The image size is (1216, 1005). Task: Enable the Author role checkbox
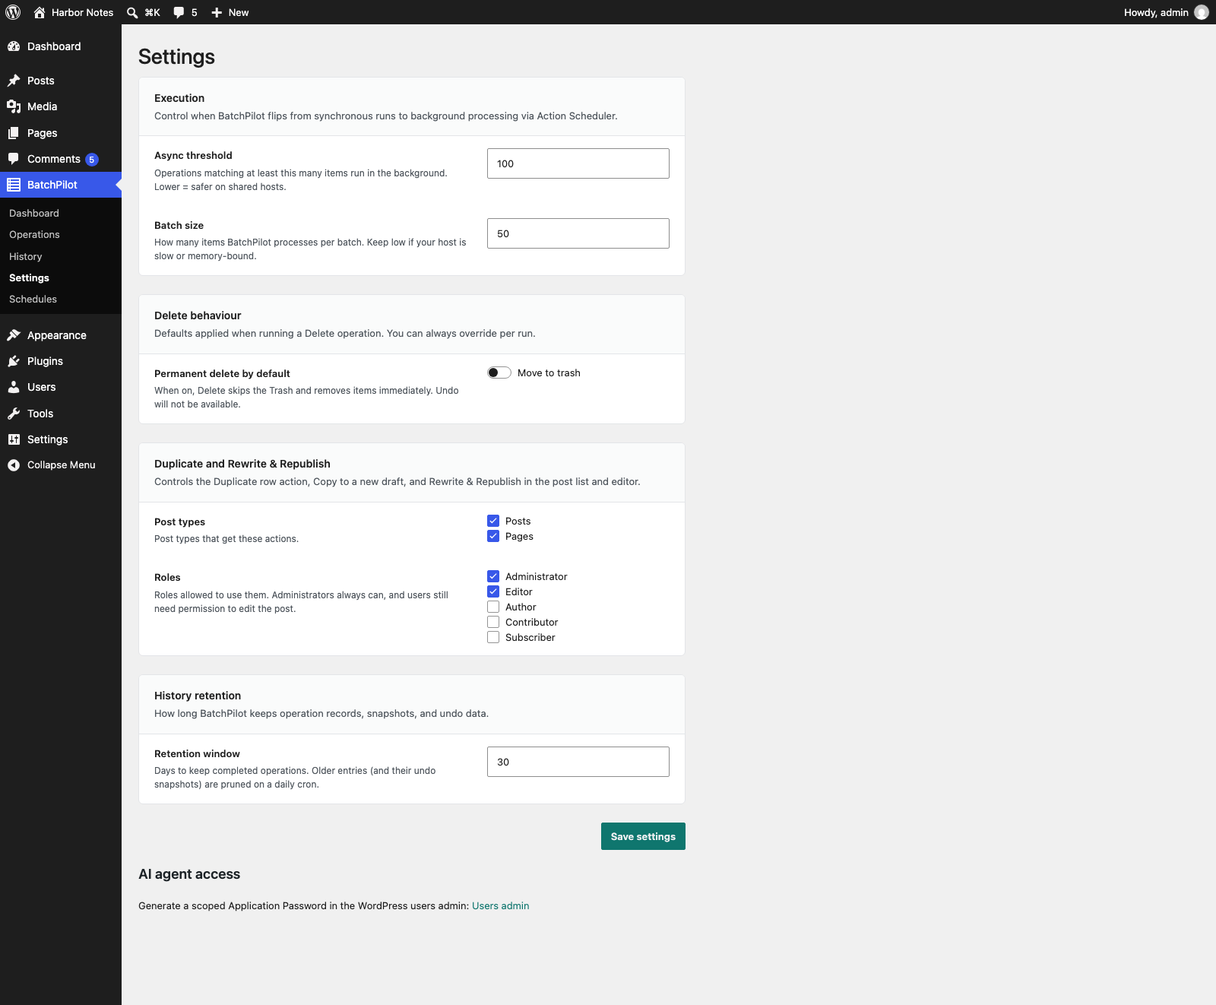493,607
